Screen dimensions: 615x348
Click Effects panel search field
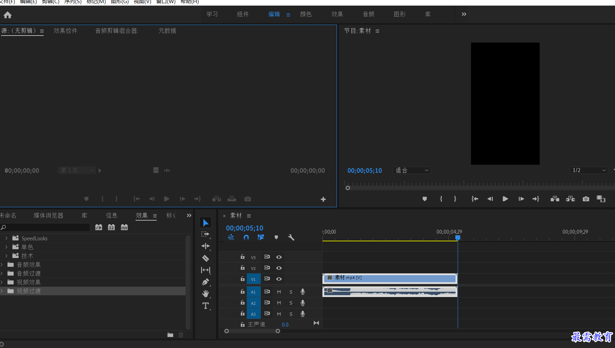click(45, 227)
